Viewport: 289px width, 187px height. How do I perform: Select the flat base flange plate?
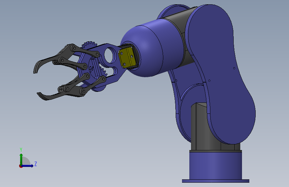pos(215,181)
